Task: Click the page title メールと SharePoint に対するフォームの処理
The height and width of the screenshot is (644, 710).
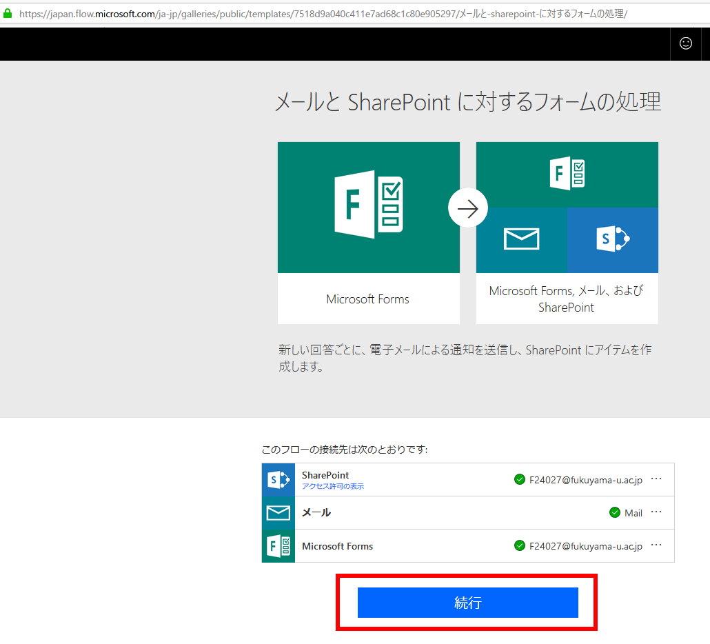Action: tap(468, 101)
